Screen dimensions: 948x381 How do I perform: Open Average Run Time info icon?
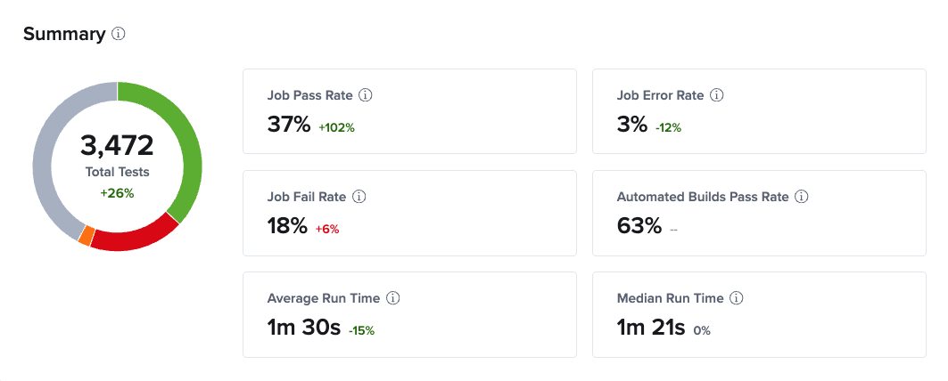tap(393, 298)
